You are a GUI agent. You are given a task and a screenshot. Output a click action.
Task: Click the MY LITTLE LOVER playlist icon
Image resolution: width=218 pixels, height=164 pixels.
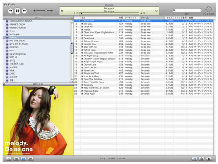7,44
